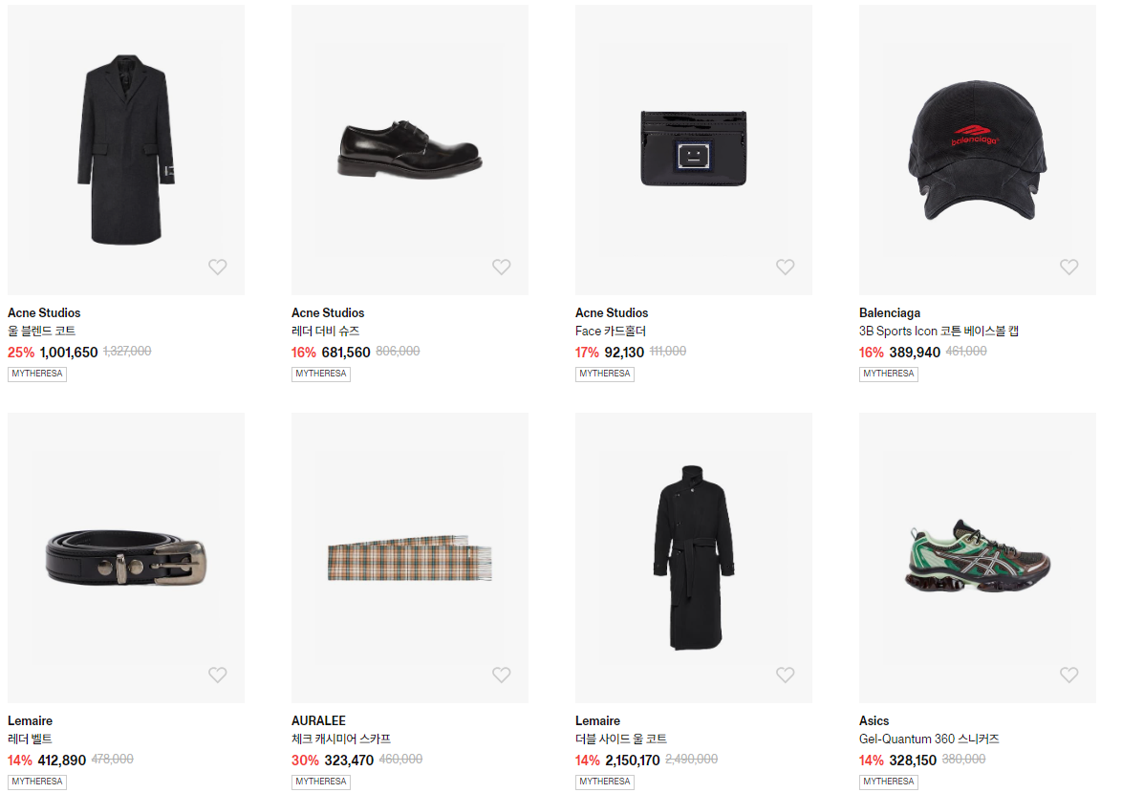
Task: Heart the AURALEE check cashmere scarf
Action: [x=502, y=675]
